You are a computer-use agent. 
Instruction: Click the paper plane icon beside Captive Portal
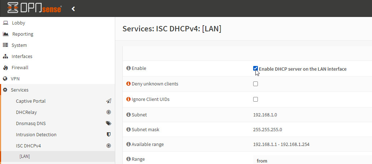click(108, 101)
